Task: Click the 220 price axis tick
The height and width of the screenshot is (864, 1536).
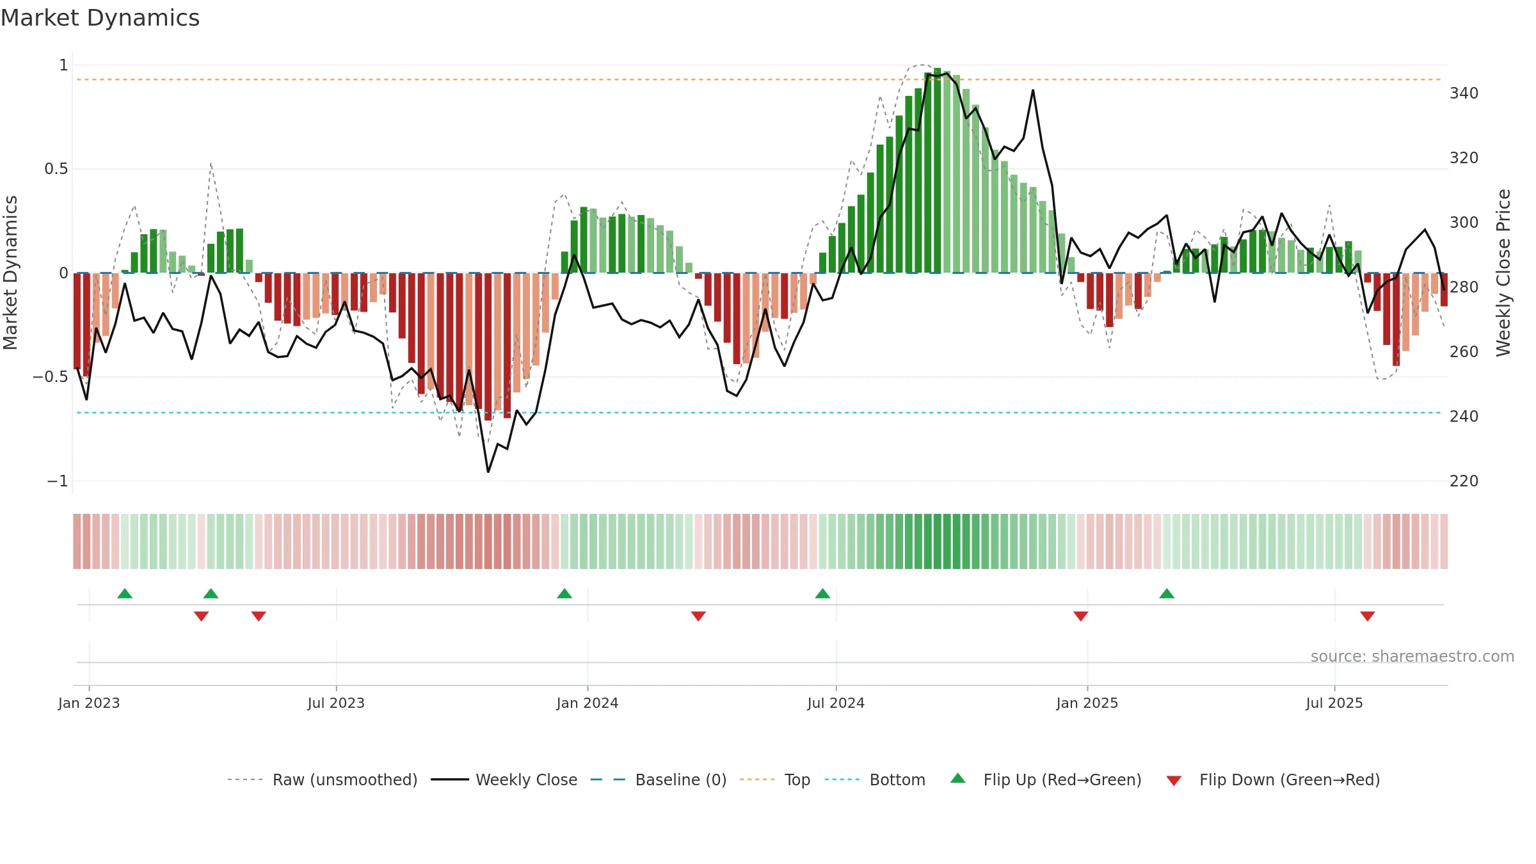Action: (x=1464, y=481)
